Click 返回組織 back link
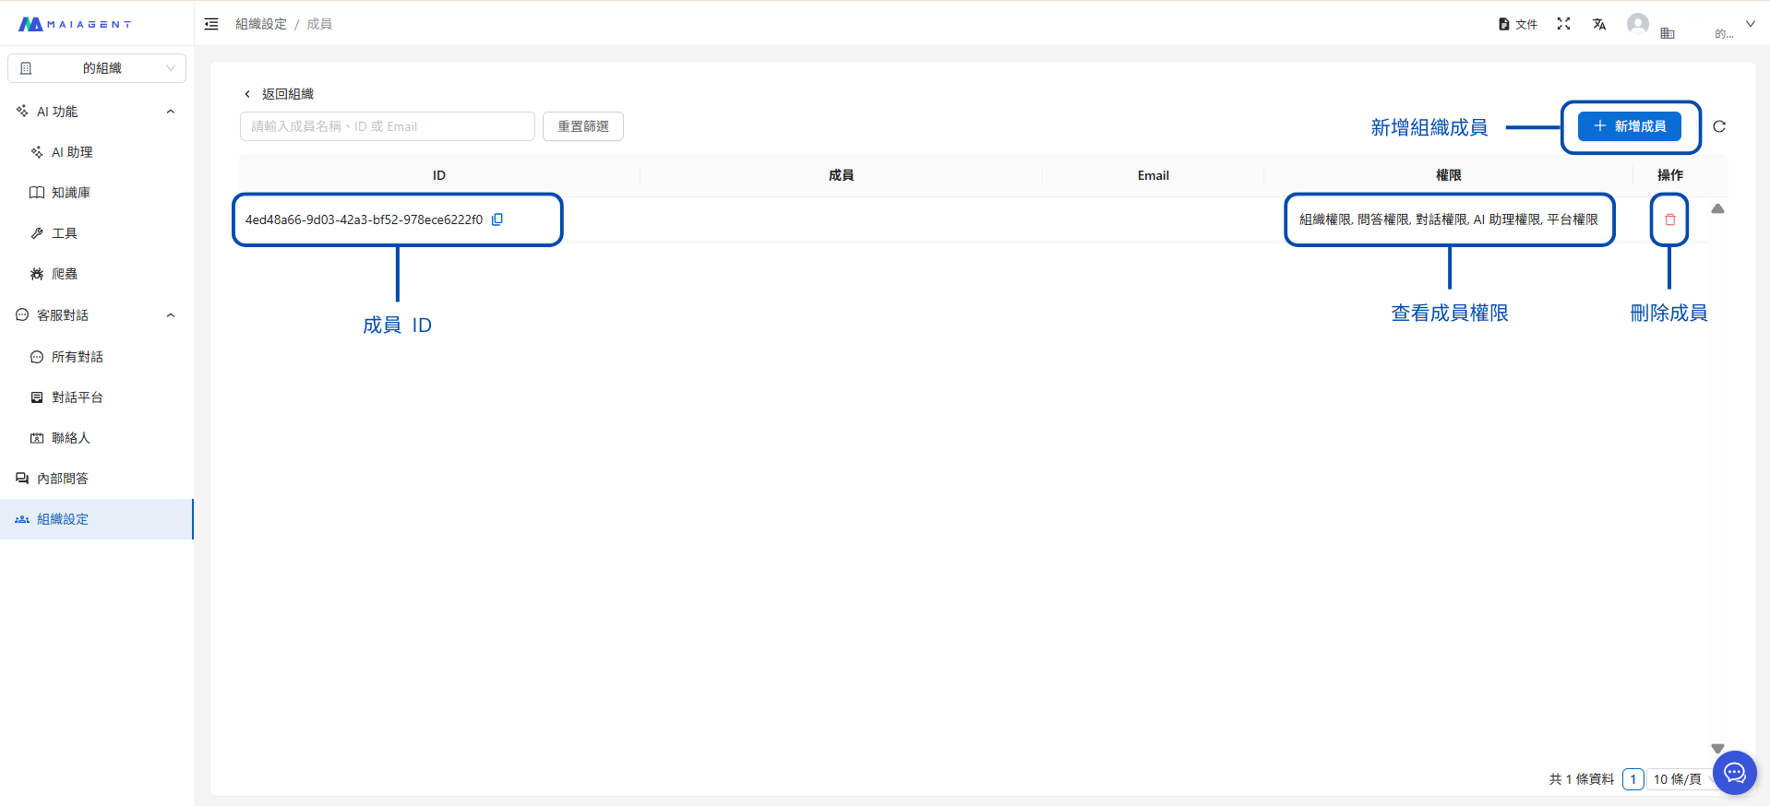Viewport: 1770px width, 806px height. [x=279, y=94]
